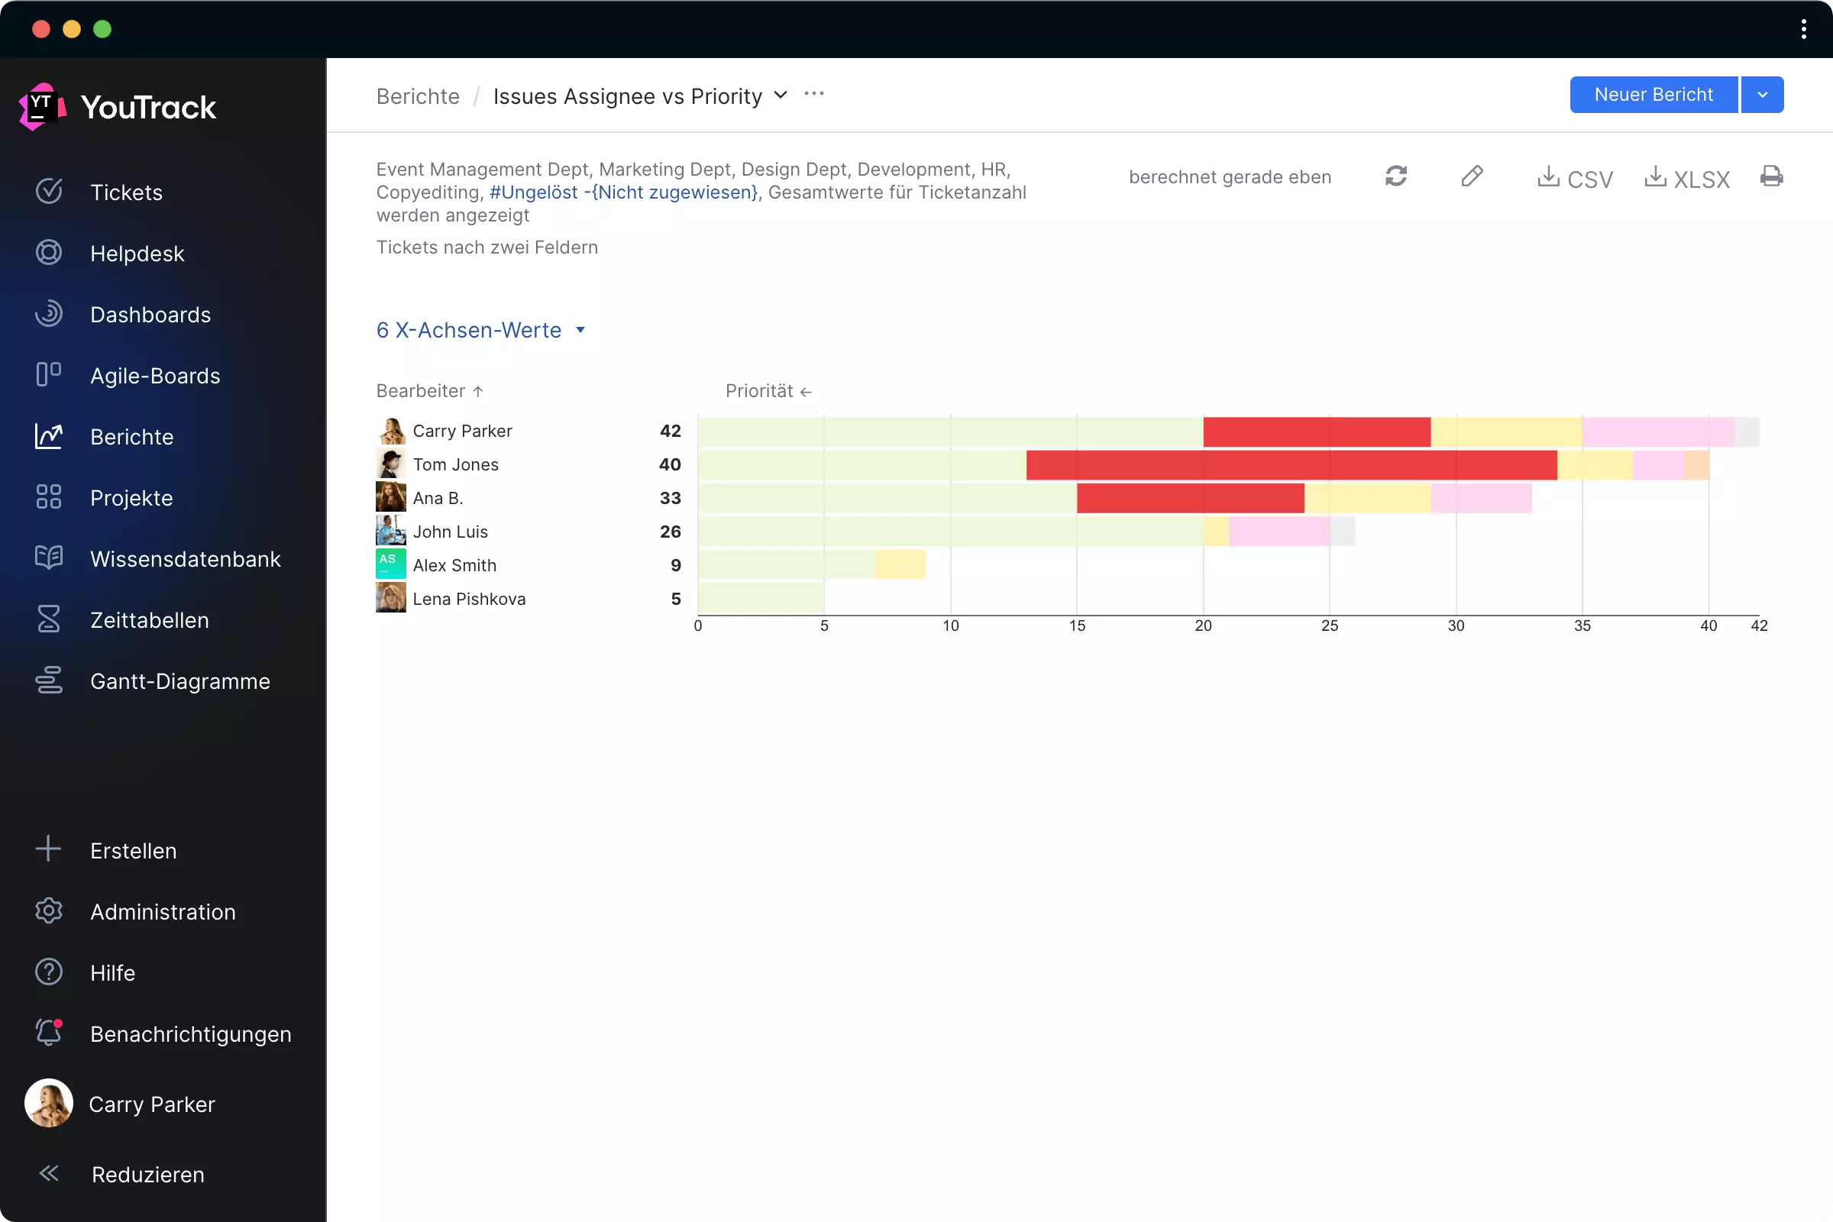
Task: Open Benachrichtigungen notifications
Action: pos(191,1034)
